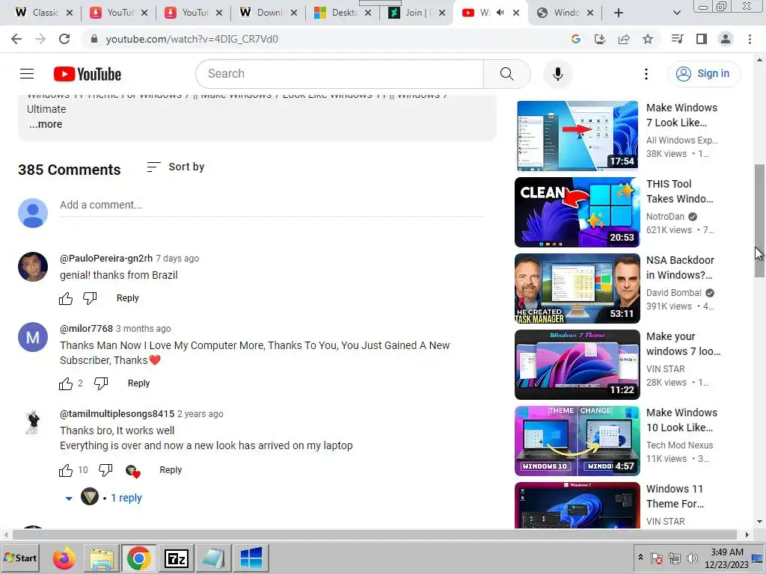The height and width of the screenshot is (574, 766).
Task: Expand description with ...more
Action: click(x=46, y=125)
